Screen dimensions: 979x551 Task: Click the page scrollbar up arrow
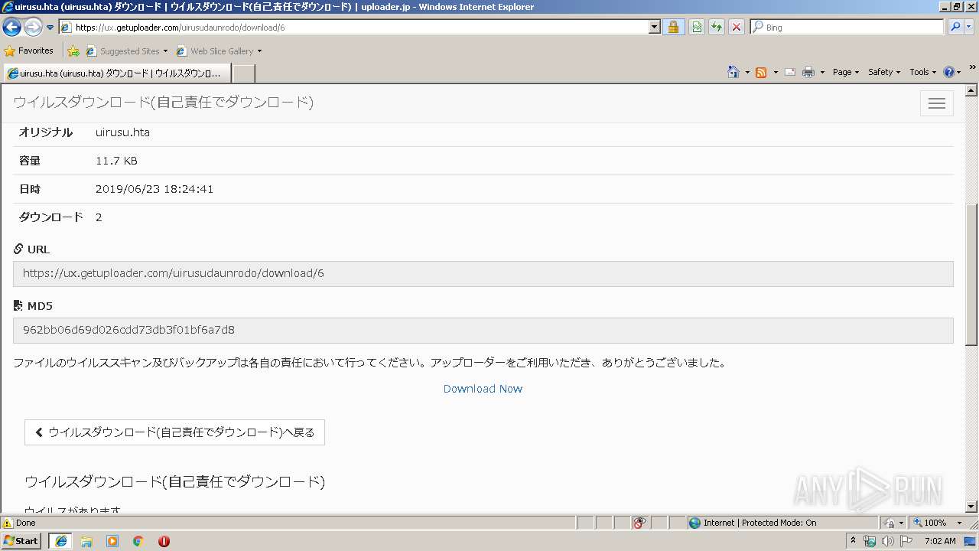pyautogui.click(x=971, y=90)
